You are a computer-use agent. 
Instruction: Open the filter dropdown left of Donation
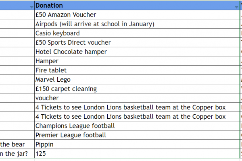click(x=32, y=7)
